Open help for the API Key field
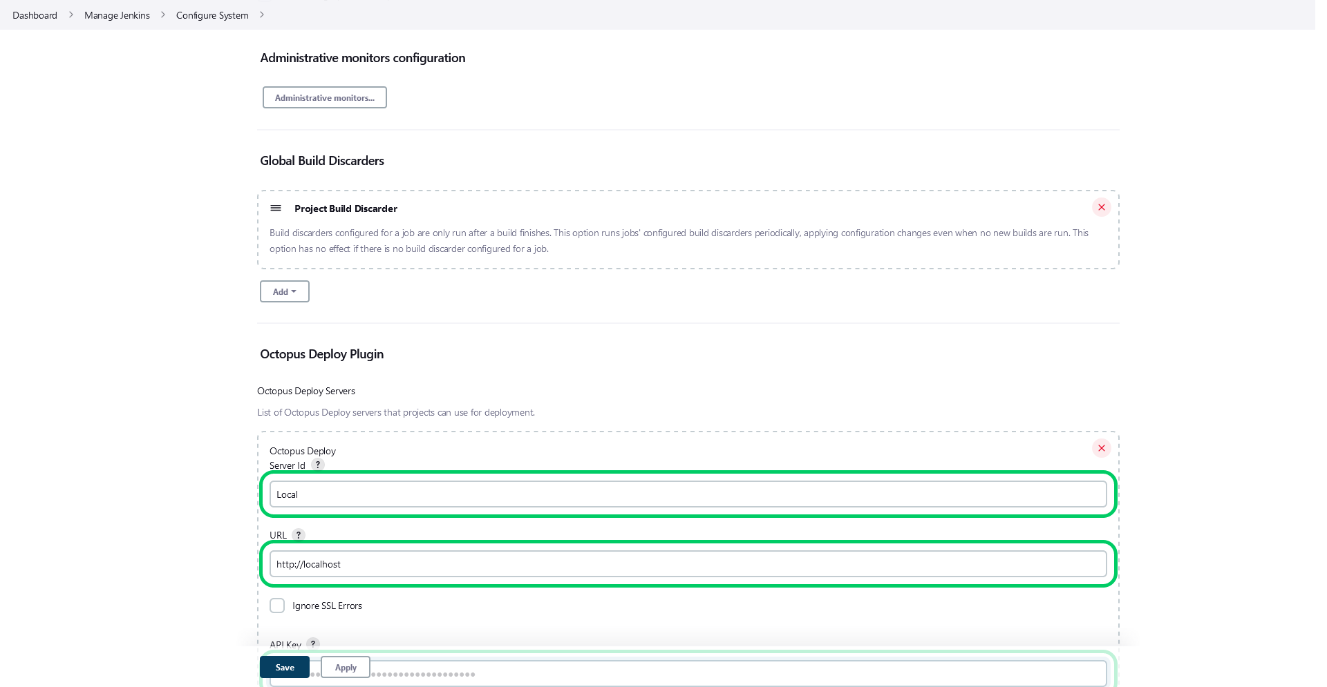Screen dimensions: 1327x687 coord(313,644)
